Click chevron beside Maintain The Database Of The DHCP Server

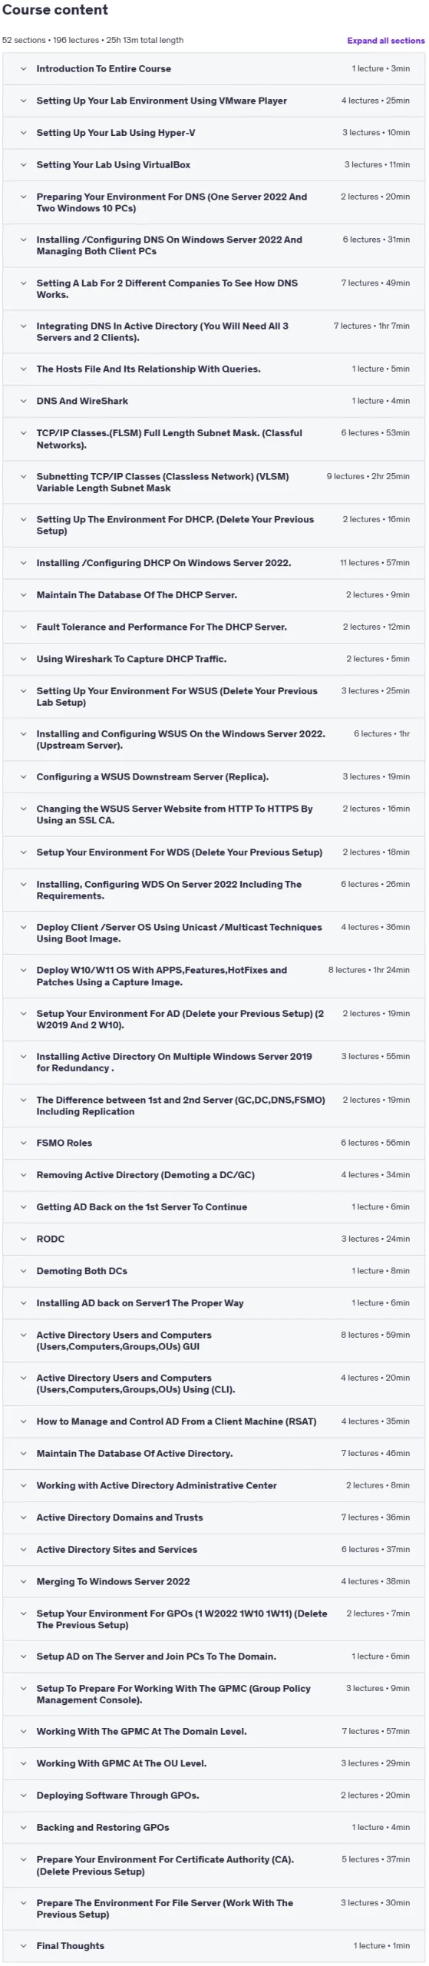point(23,595)
